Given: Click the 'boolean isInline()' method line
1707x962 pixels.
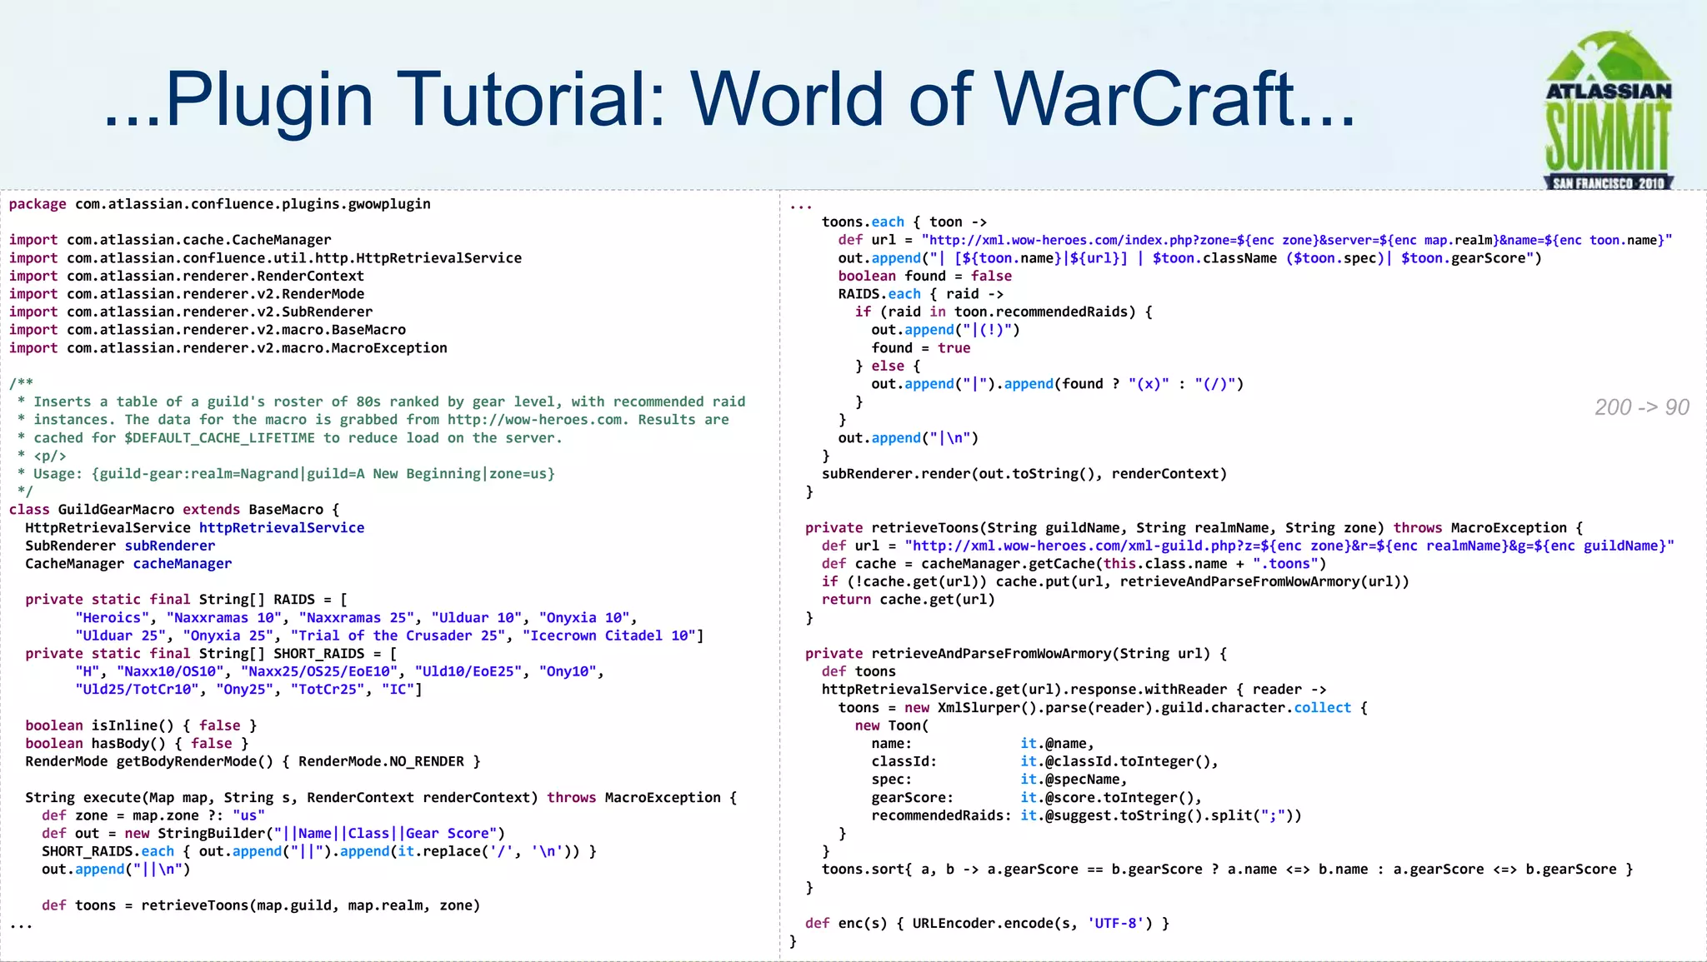Looking at the screenshot, I should pos(140,725).
